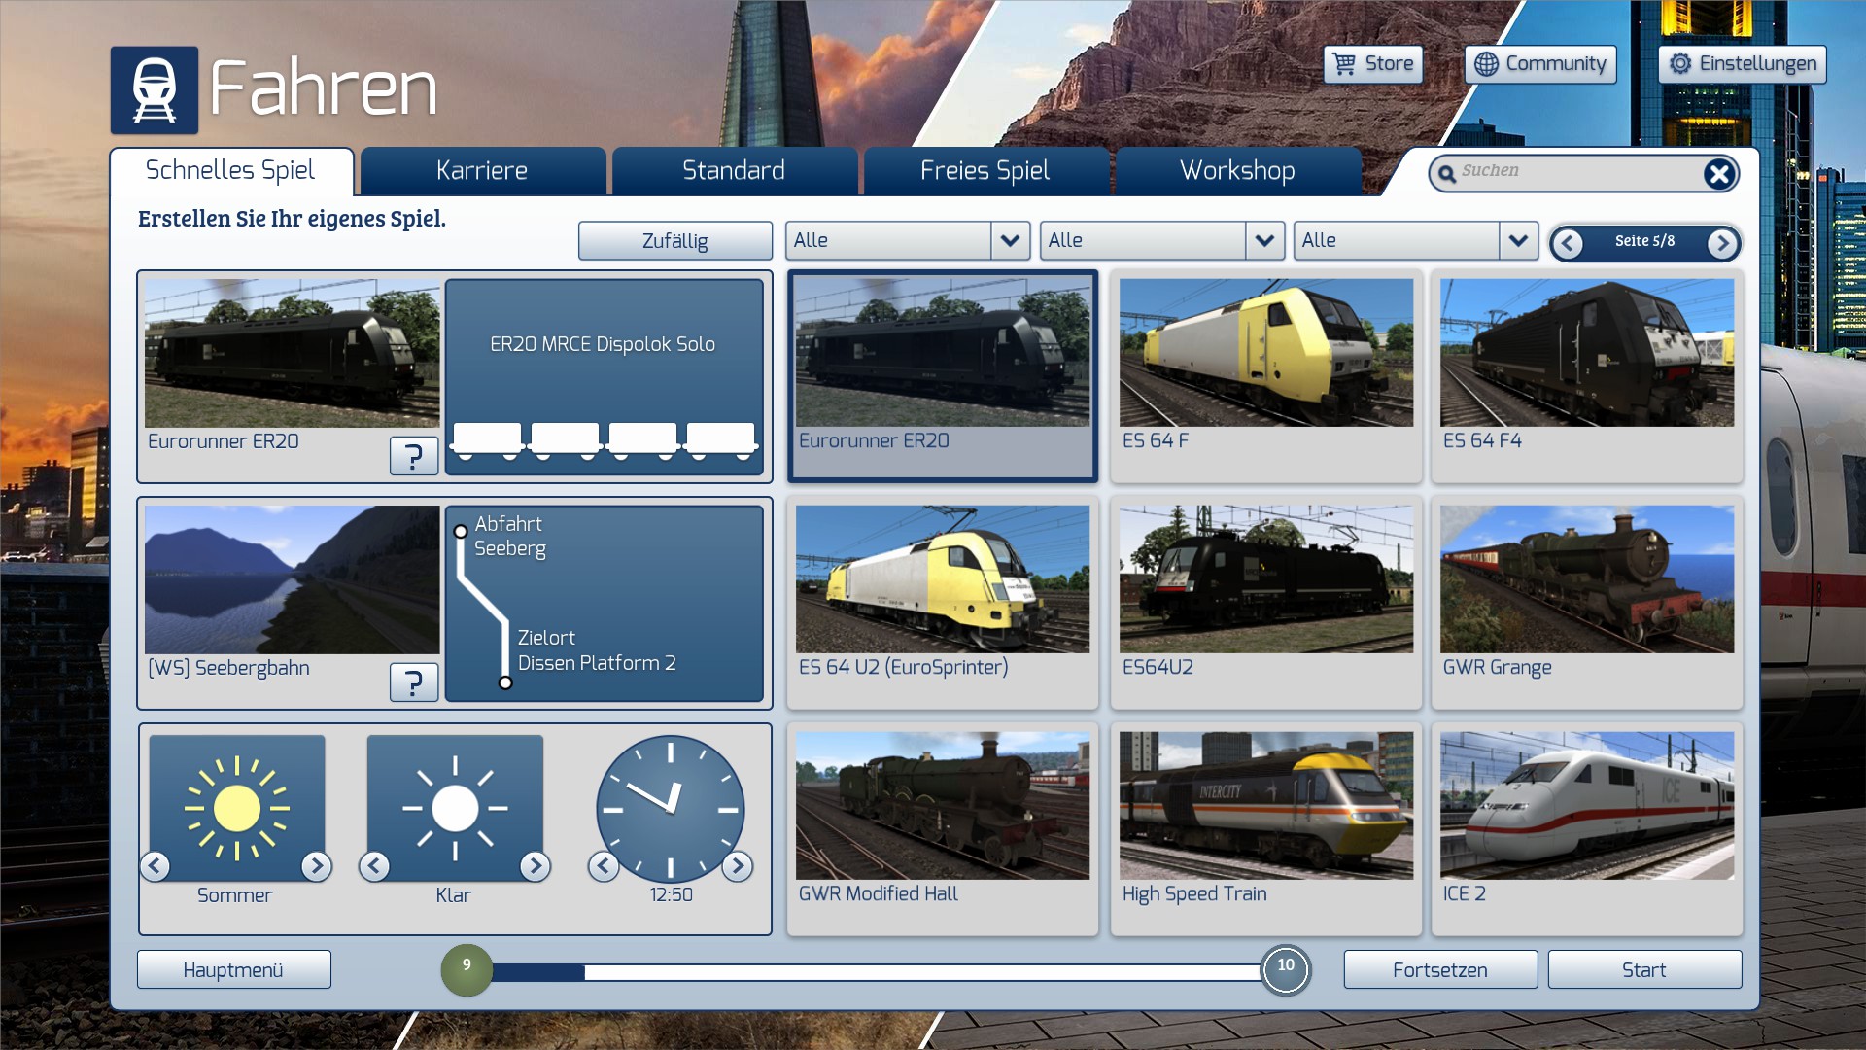Clear search with the X icon
Viewport: 1866px width, 1050px height.
[1718, 174]
